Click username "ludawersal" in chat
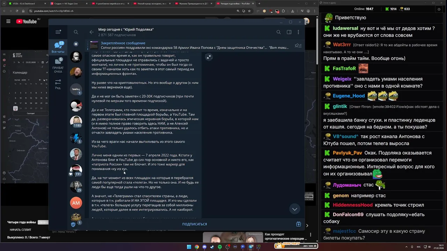447x251 pixels. (345, 28)
